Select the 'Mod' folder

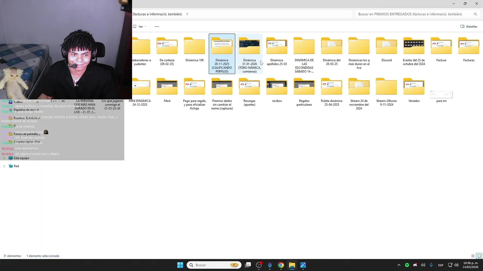pos(167,90)
